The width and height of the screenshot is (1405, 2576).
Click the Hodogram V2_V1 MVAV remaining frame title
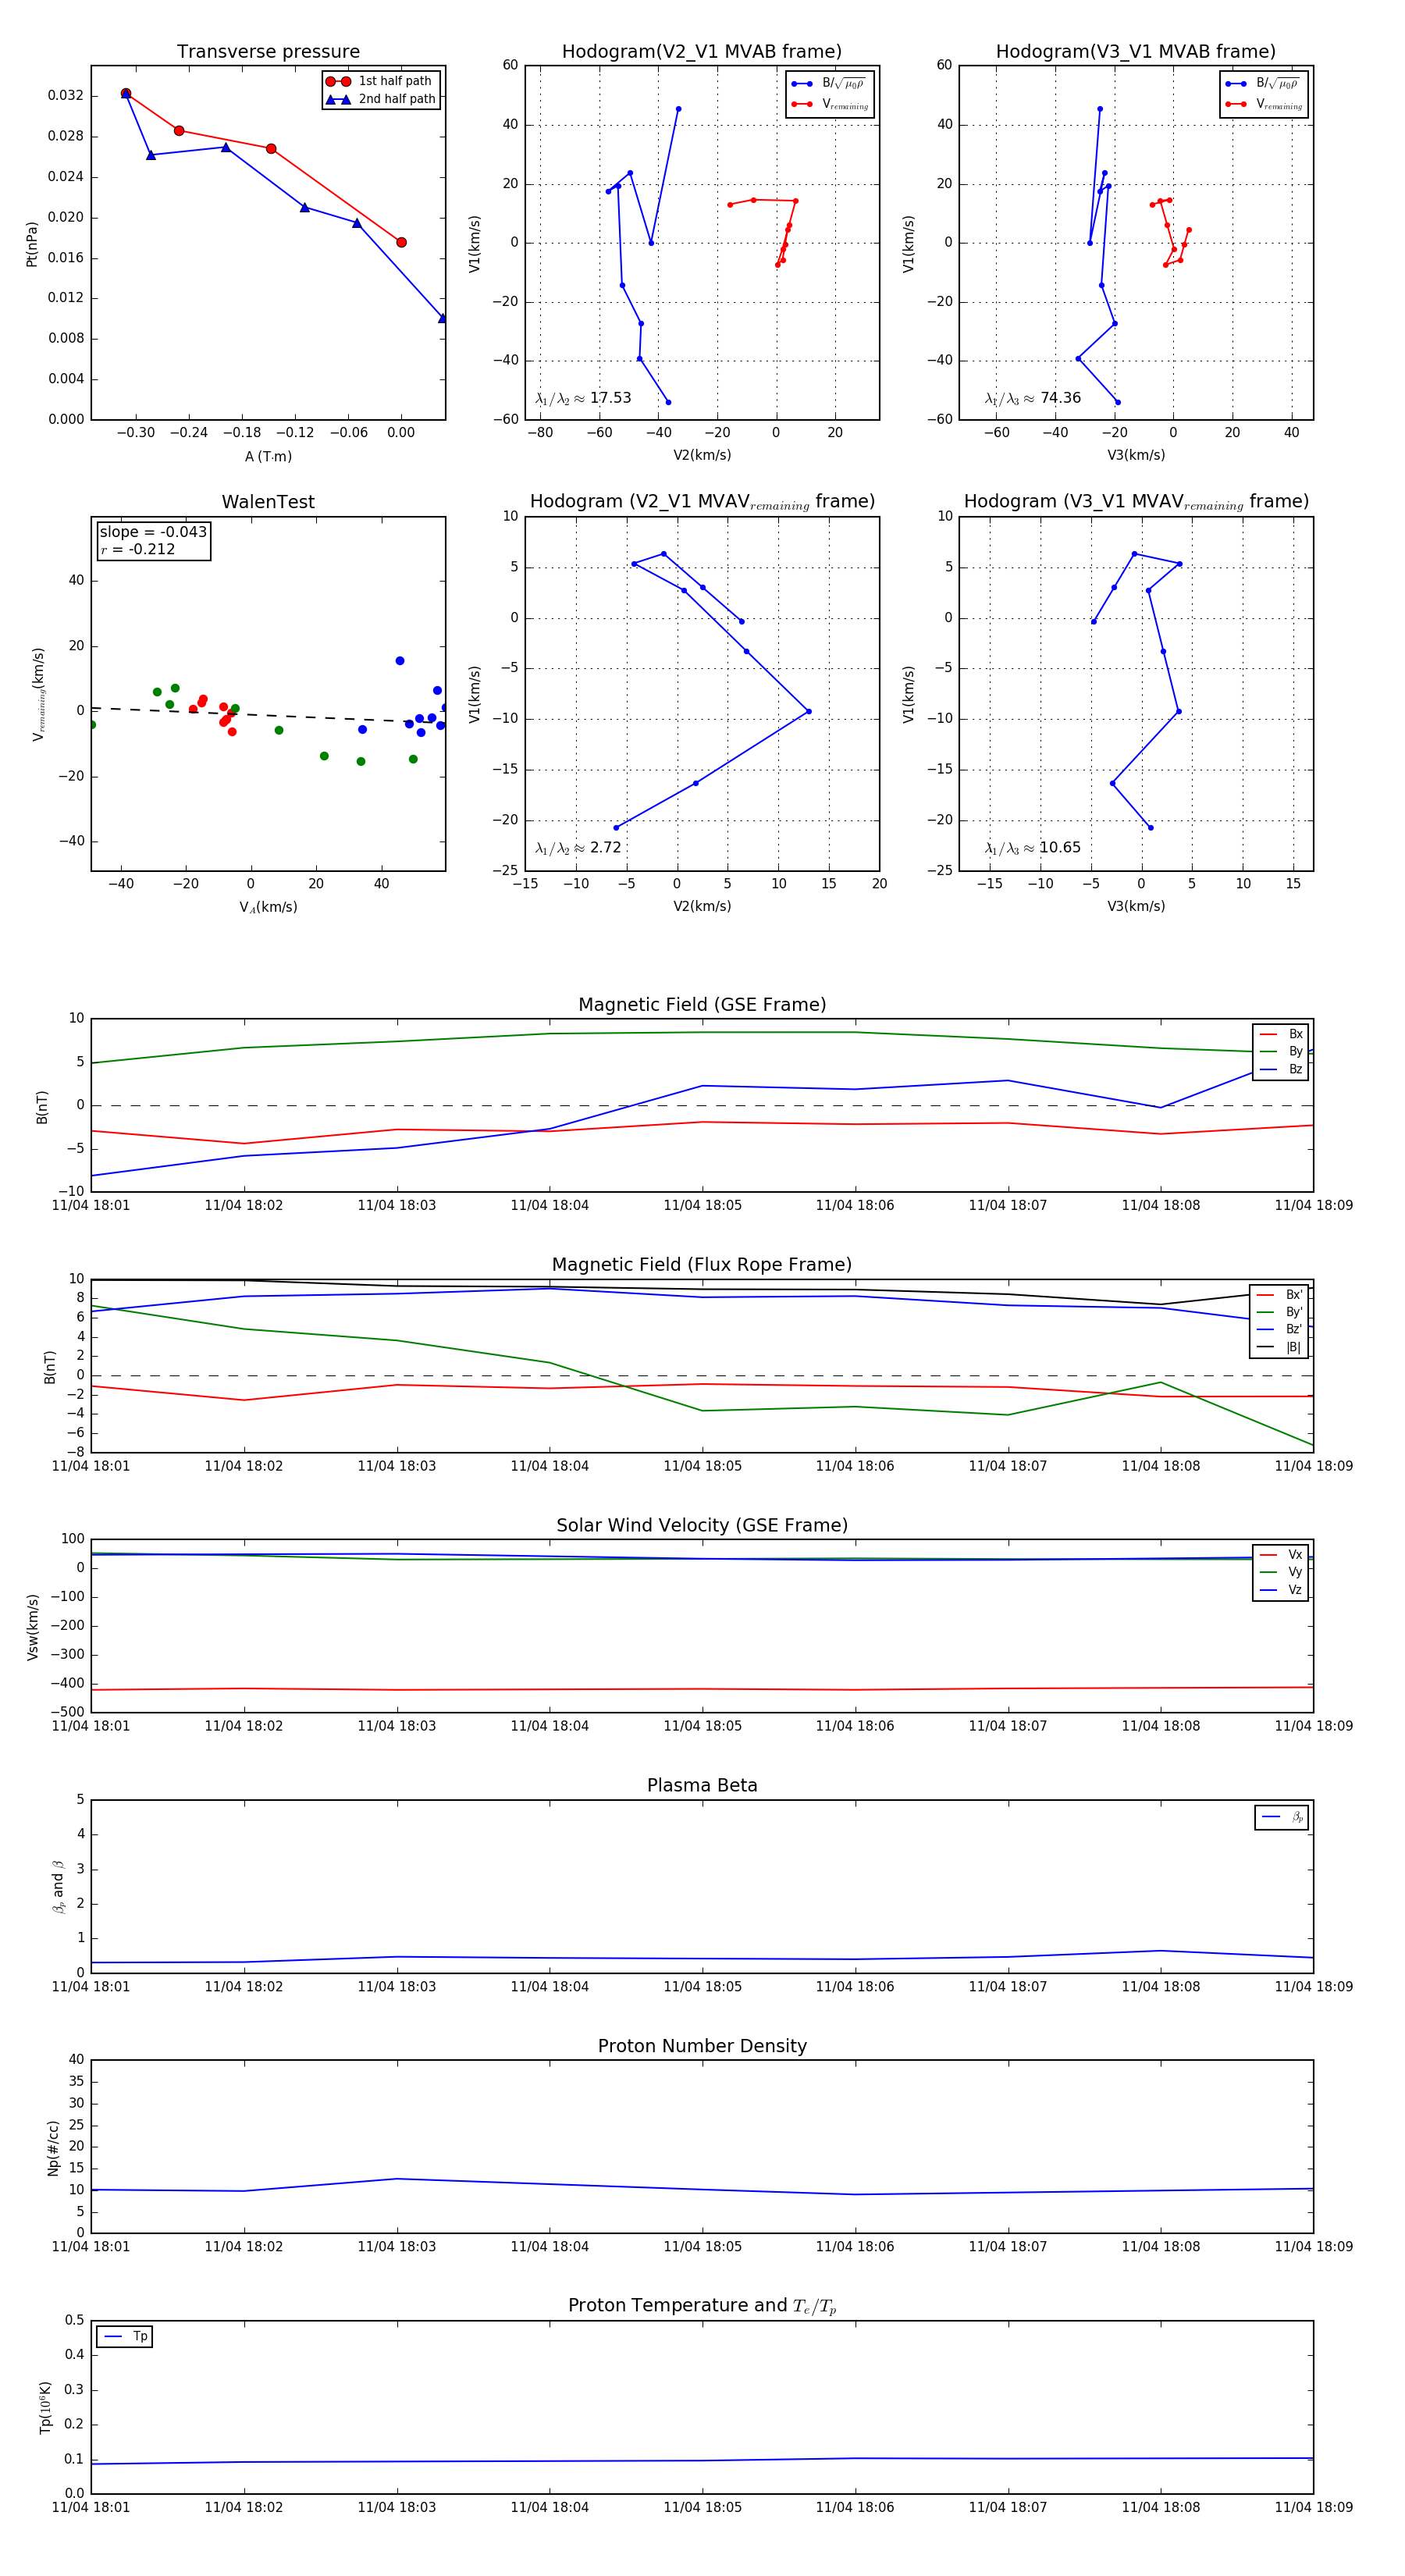tap(702, 502)
